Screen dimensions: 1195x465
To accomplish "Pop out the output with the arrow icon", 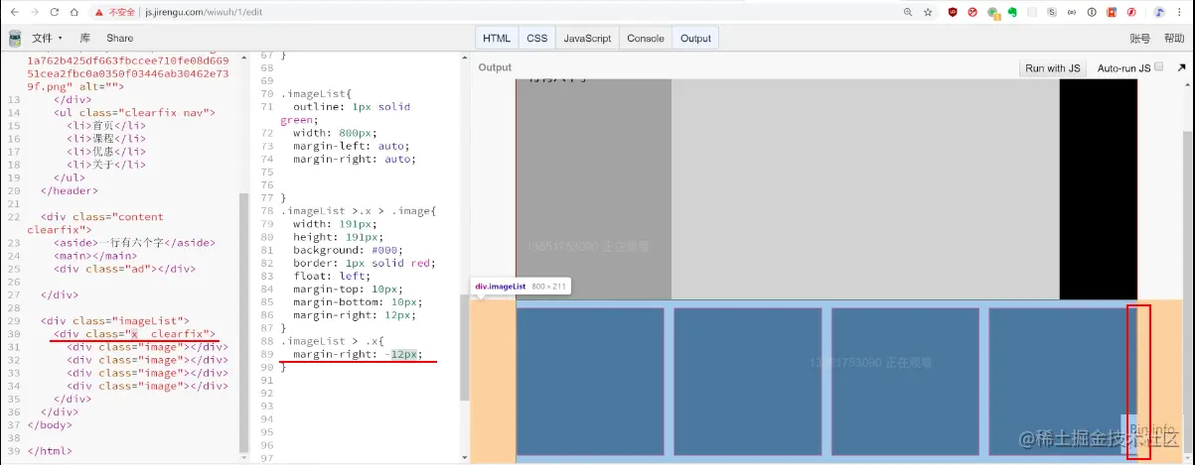I will point(1182,67).
